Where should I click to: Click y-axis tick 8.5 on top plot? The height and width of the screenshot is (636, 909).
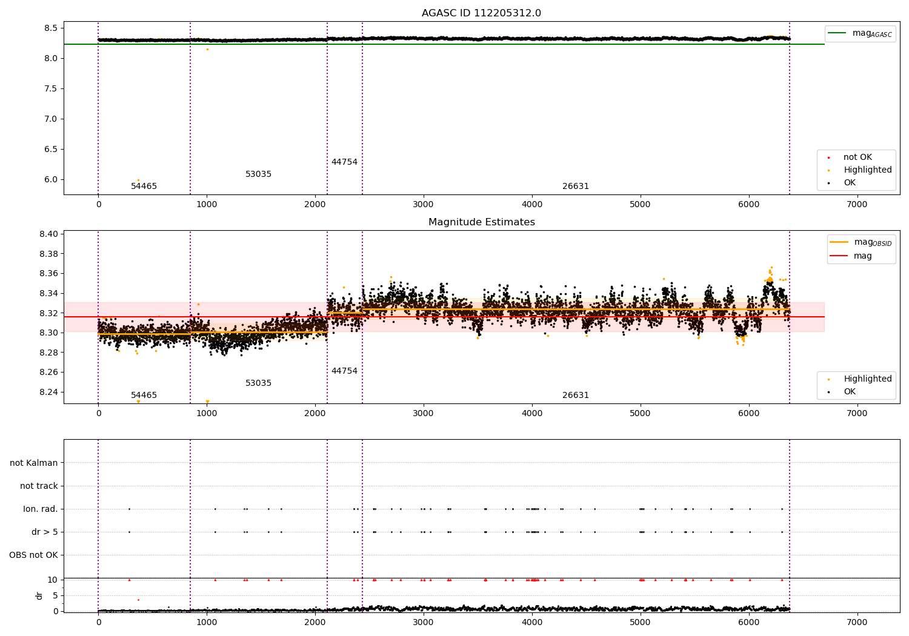click(51, 28)
